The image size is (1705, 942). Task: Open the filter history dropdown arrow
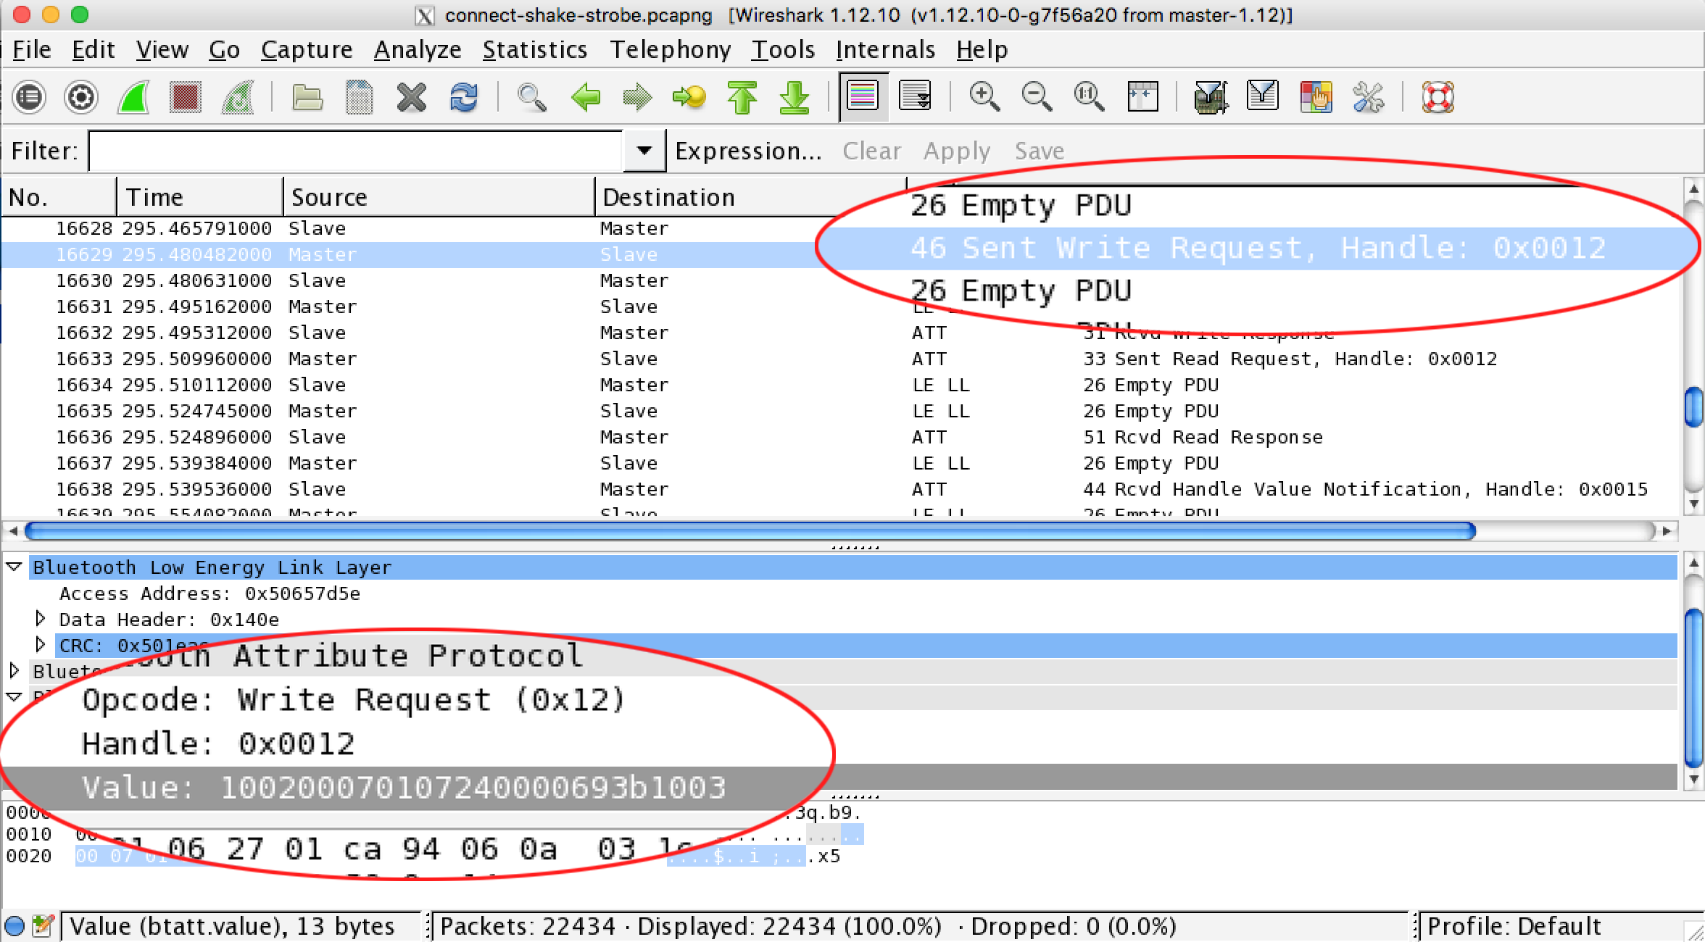pos(644,151)
